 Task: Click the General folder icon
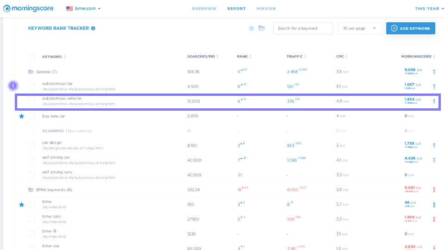pyautogui.click(x=31, y=72)
